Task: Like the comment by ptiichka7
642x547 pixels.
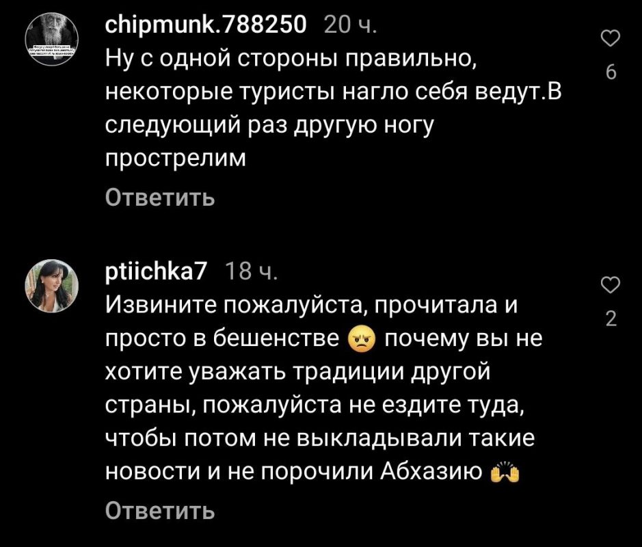Action: [x=610, y=285]
